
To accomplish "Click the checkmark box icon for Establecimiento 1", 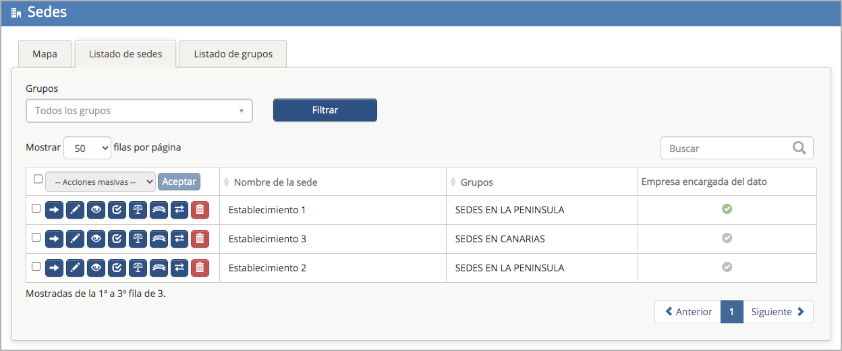I will [117, 210].
